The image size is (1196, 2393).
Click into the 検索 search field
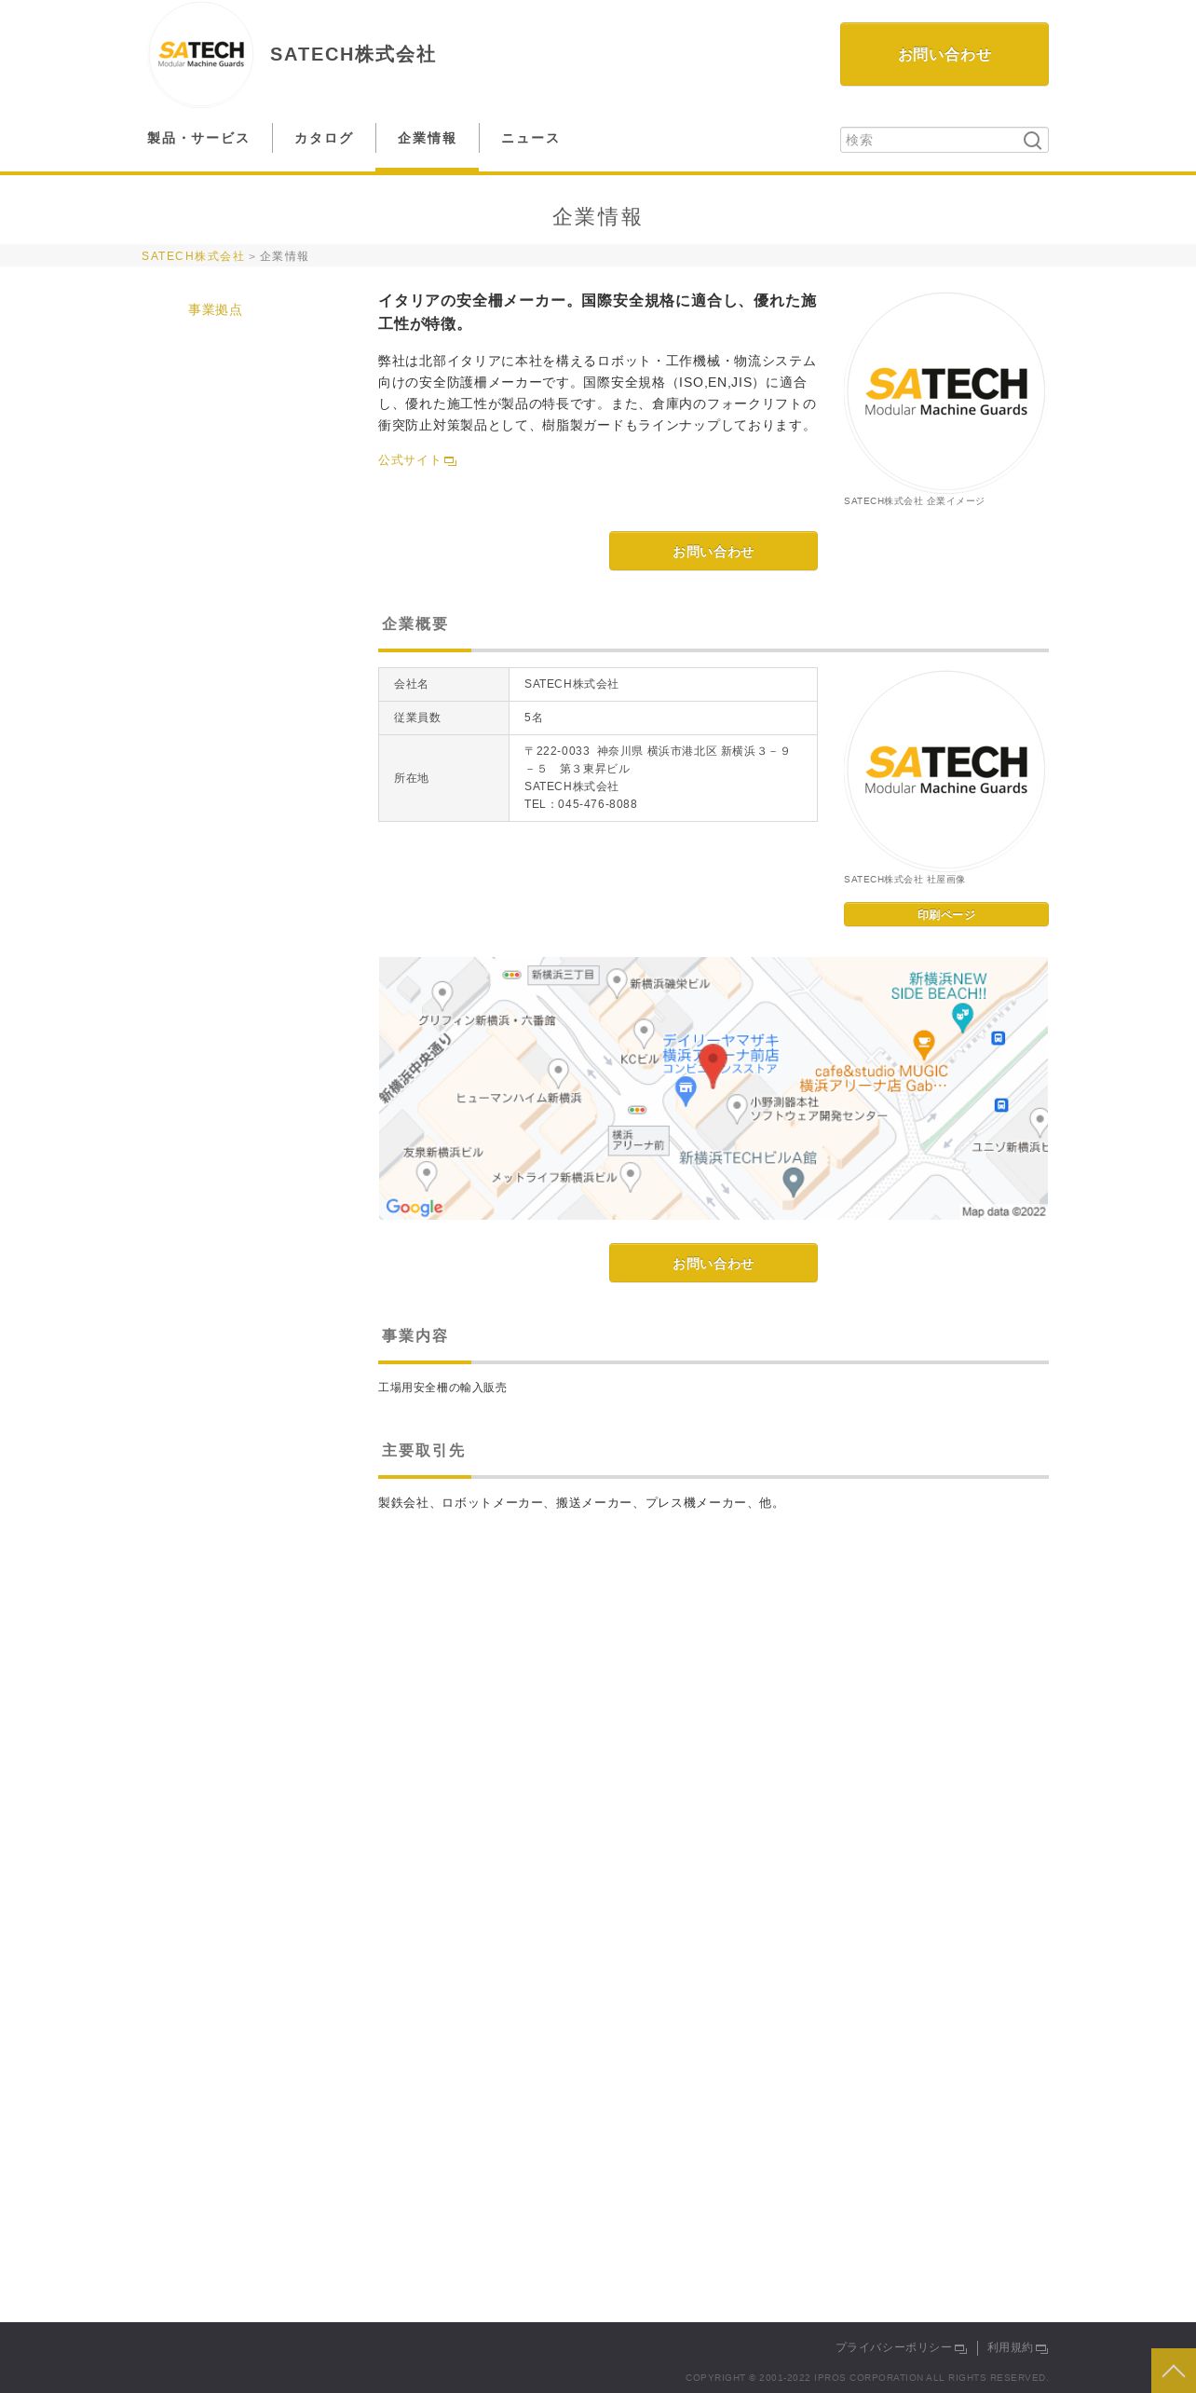pos(931,140)
